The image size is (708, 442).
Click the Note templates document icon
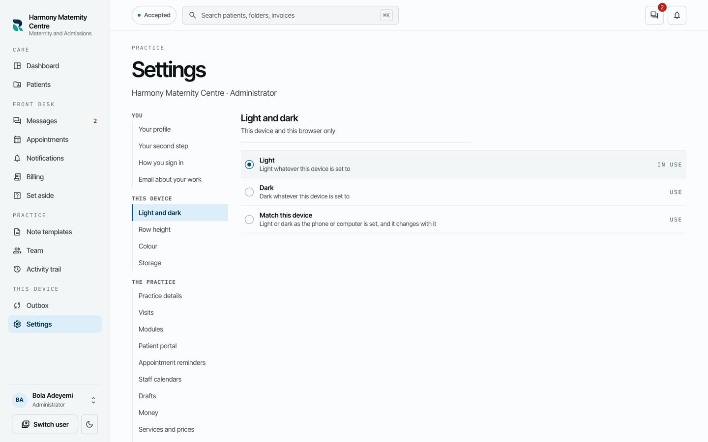(x=17, y=232)
